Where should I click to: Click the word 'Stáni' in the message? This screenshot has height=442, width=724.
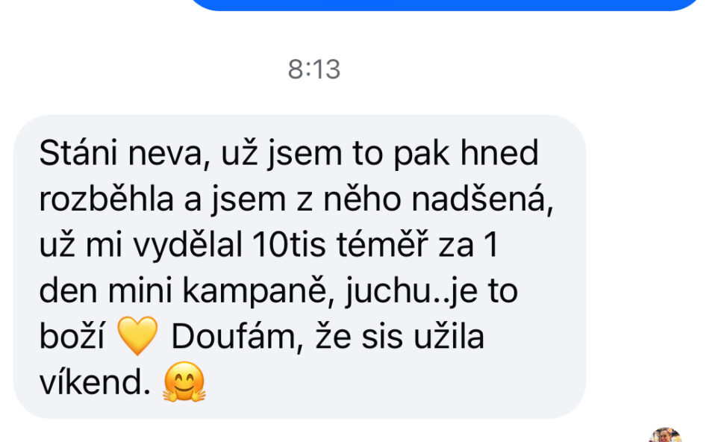[x=78, y=152]
